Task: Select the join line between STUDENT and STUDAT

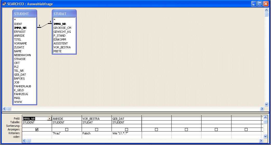Action: tap(44, 25)
